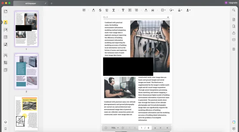Viewport: 239px width, 132px height.
Task: Add a new tab with plus button
Action: (51, 3)
